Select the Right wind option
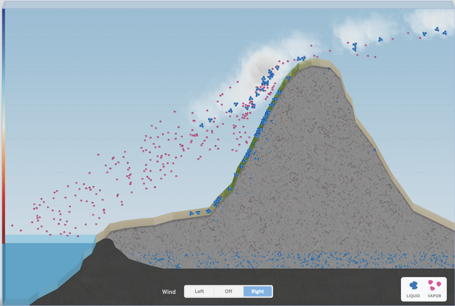 click(x=257, y=291)
